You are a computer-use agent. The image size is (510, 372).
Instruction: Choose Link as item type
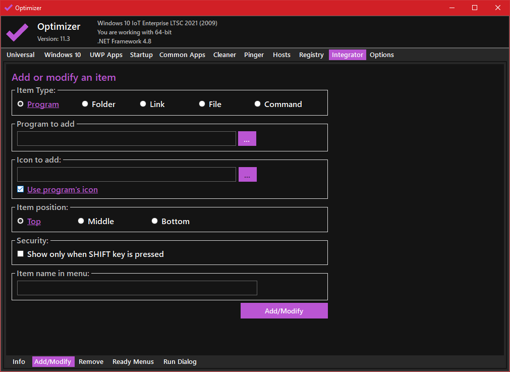pyautogui.click(x=144, y=104)
